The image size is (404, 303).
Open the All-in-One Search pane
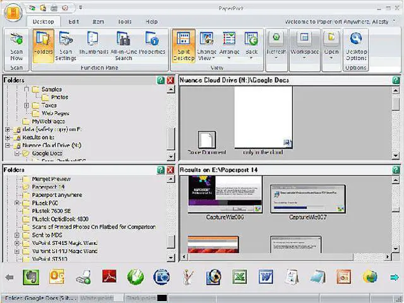[124, 46]
